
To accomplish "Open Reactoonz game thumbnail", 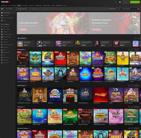I will (55, 95).
